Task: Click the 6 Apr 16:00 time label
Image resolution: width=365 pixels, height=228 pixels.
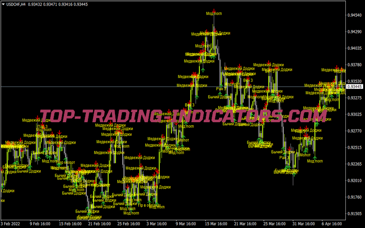Action: pos(332,224)
